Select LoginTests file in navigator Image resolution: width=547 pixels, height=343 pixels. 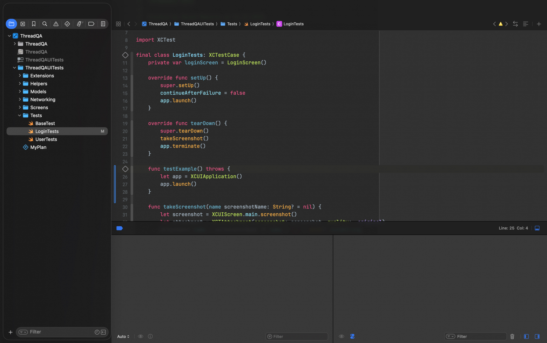tap(57, 131)
